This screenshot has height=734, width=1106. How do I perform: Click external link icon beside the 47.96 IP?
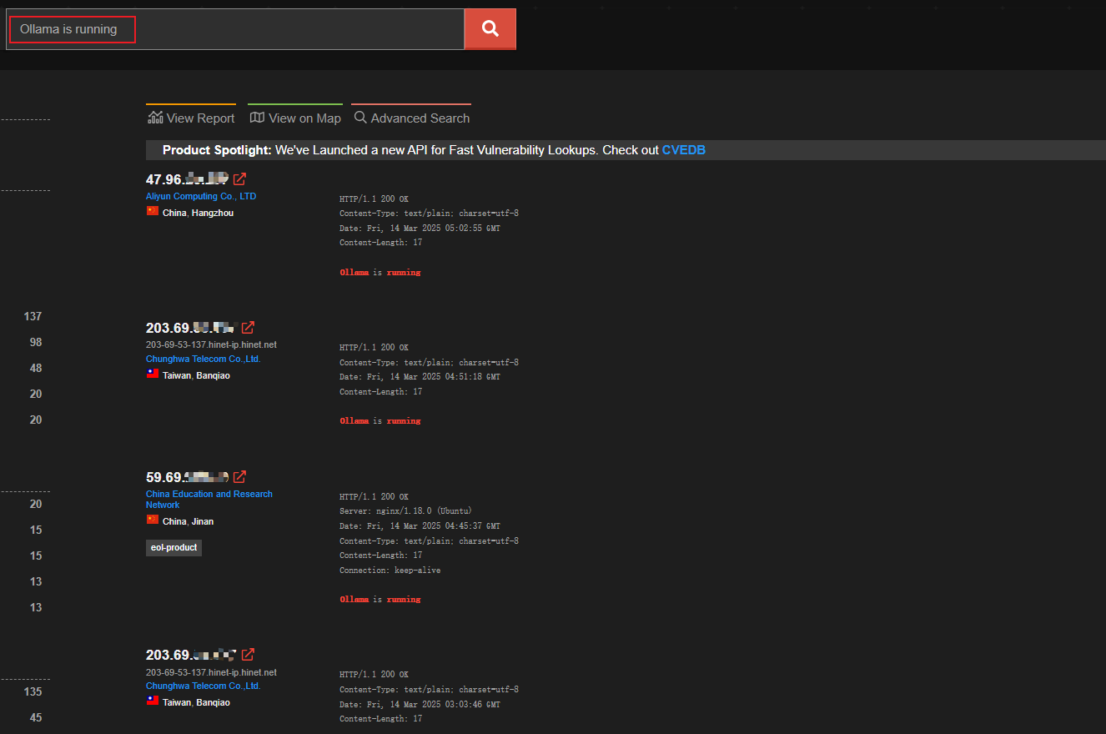point(239,179)
